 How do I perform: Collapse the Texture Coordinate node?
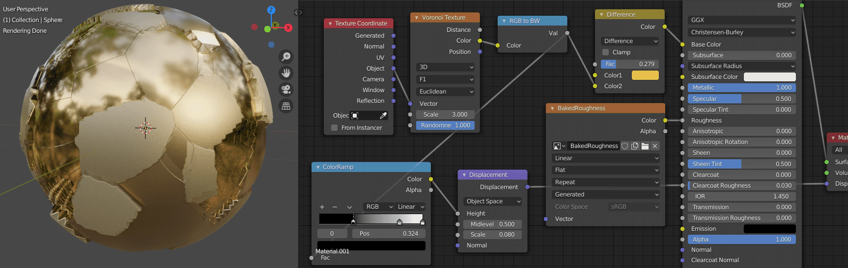330,24
